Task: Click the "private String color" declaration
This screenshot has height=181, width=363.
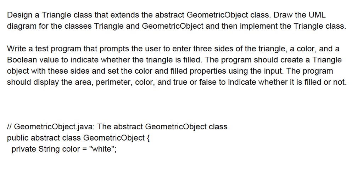Action: pos(46,149)
